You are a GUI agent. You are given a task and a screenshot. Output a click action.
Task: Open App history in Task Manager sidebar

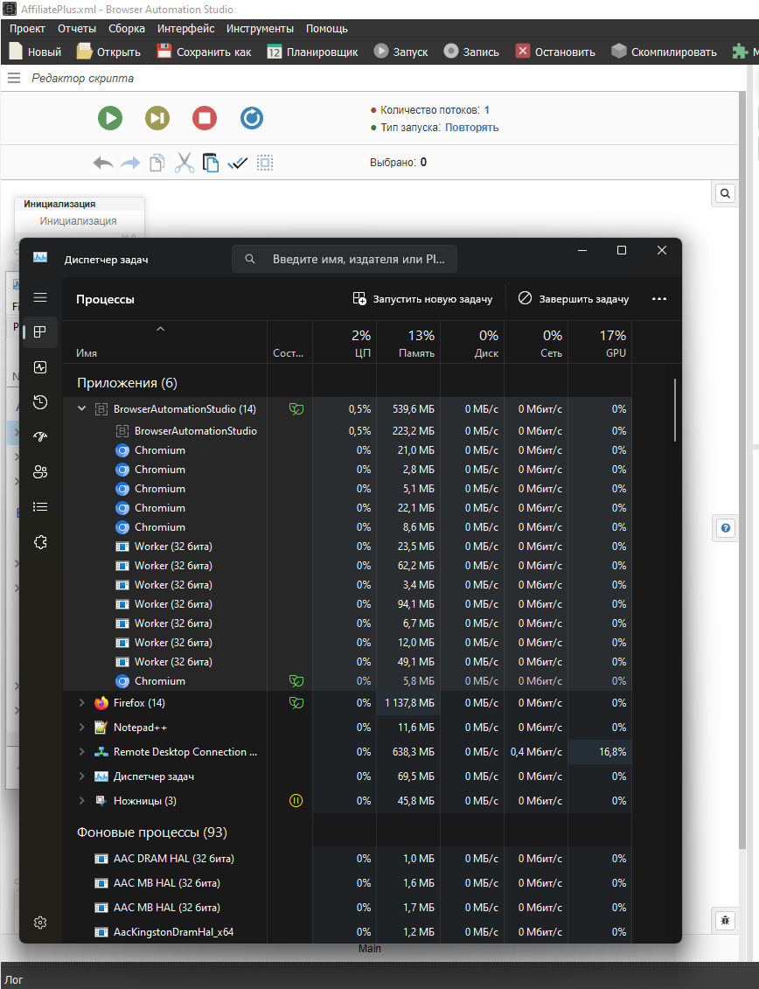[x=40, y=402]
